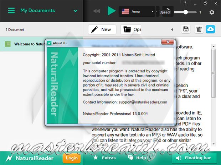Click the NaturalReader Professional 13.0.004 version text
221x165 pixels.
115,114
